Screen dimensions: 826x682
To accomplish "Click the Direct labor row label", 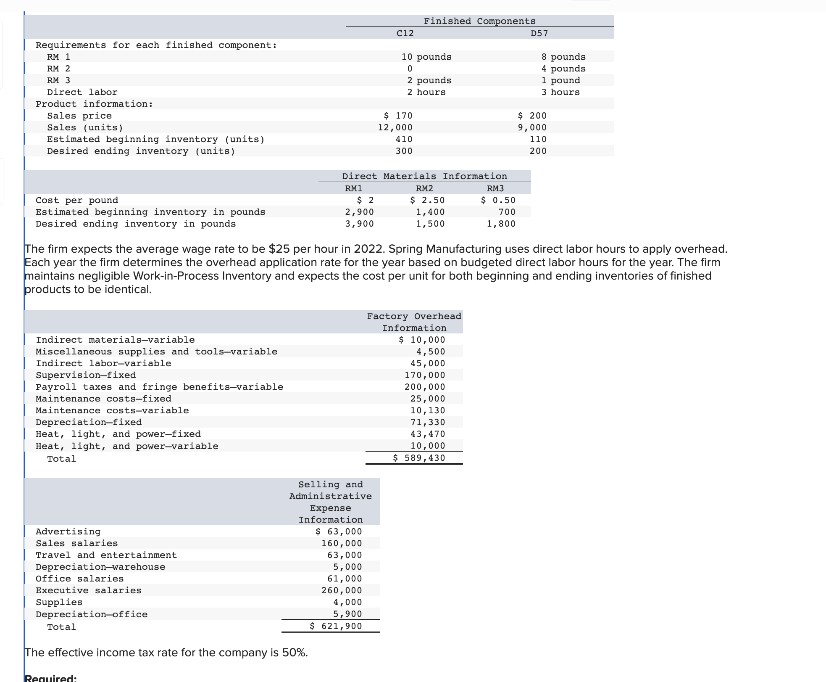I will click(x=82, y=92).
